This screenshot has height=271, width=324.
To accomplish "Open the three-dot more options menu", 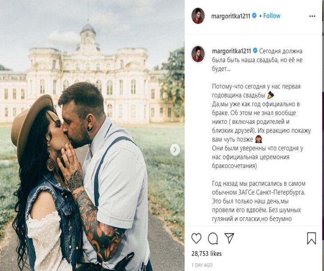I will point(312,16).
